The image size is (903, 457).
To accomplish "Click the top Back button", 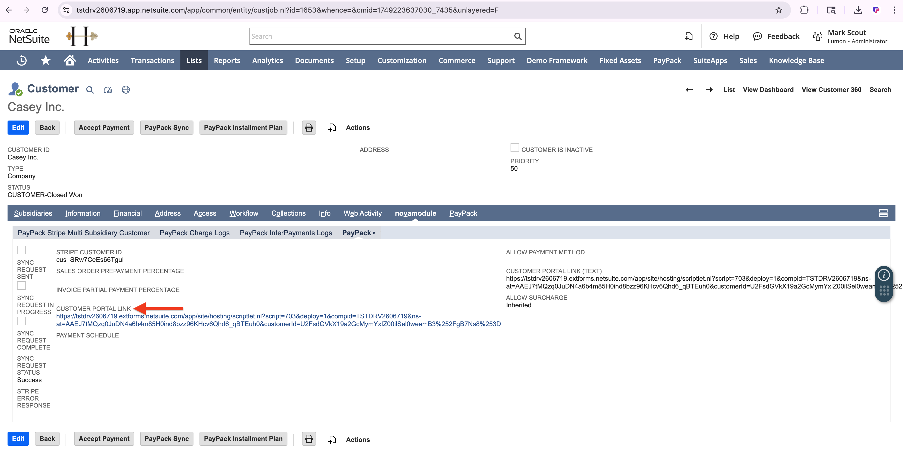I will tap(47, 128).
